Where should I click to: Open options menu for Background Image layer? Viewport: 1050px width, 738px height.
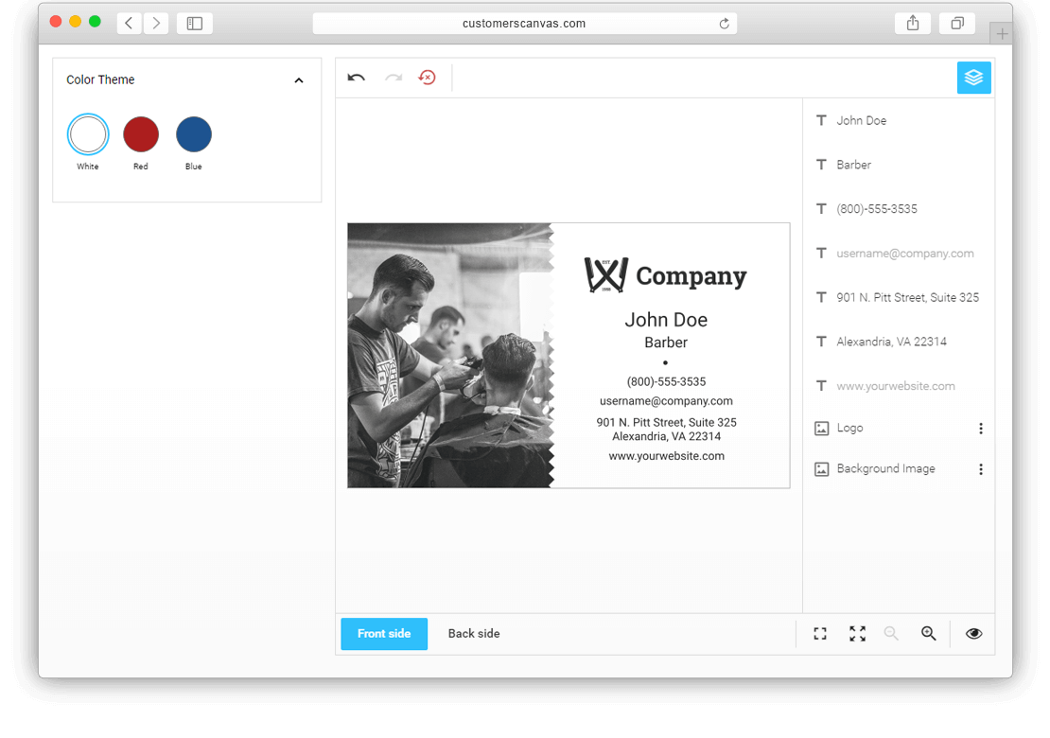click(980, 469)
